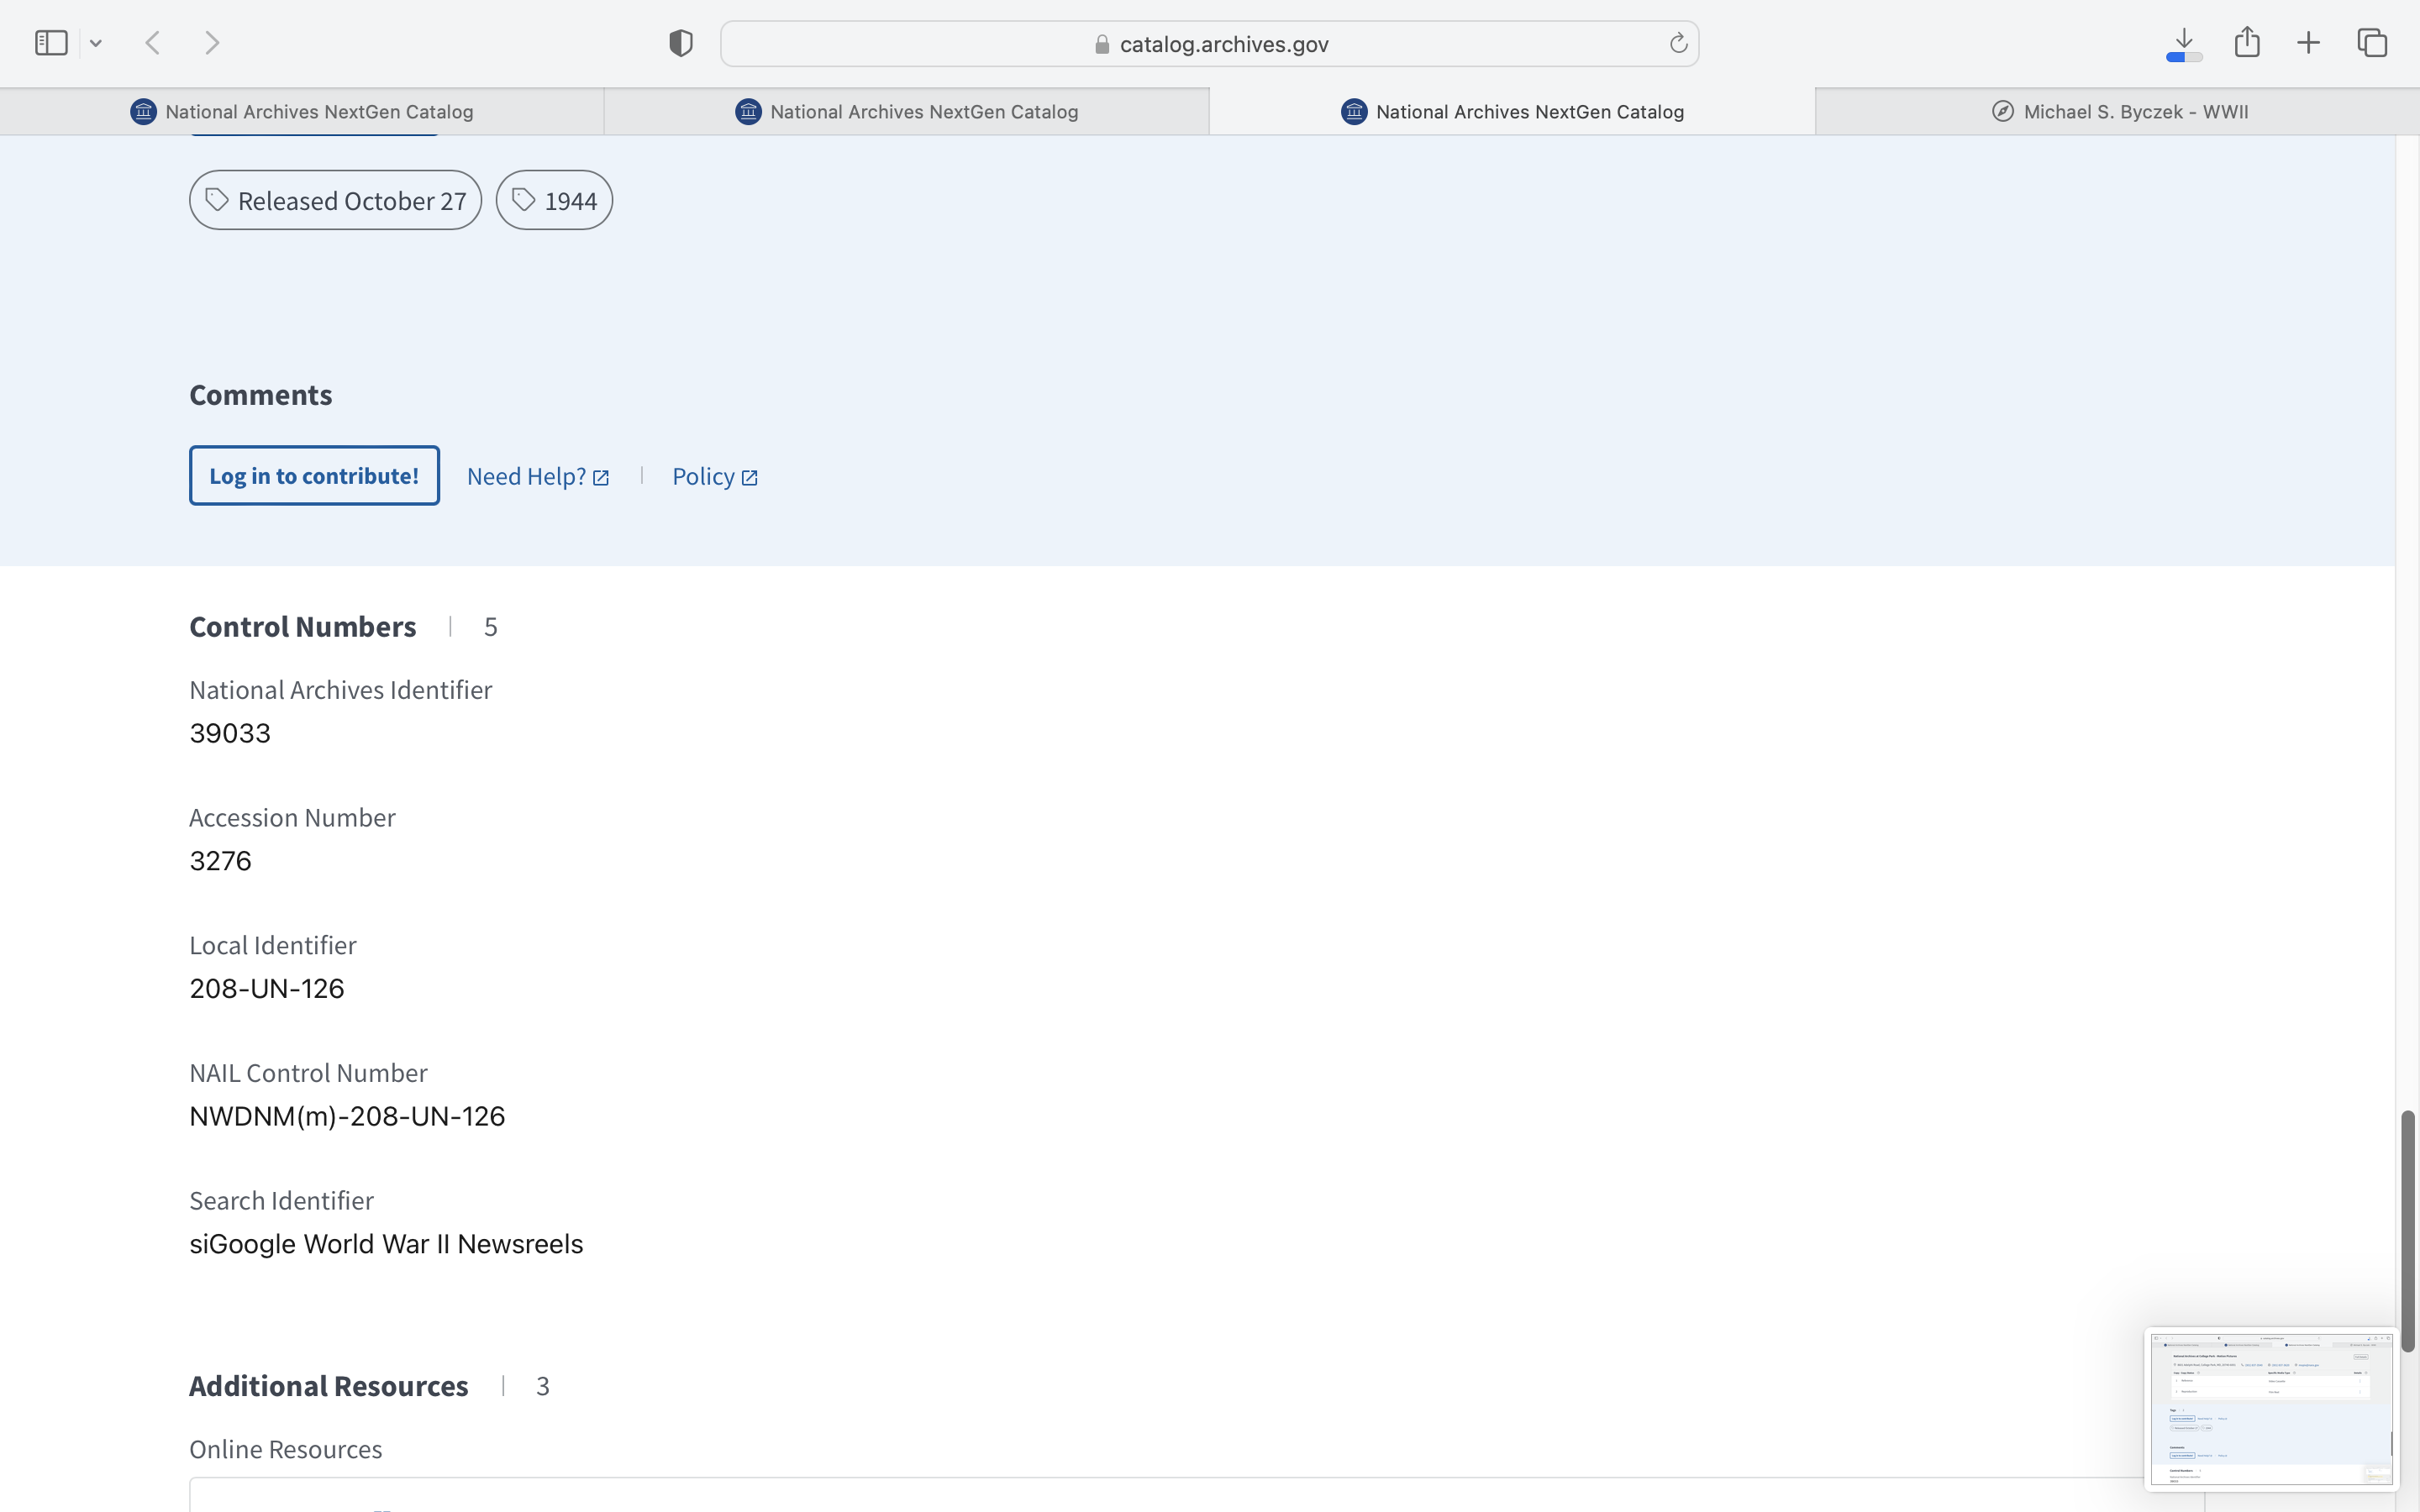
Task: Click Log in to contribute button
Action: coord(314,476)
